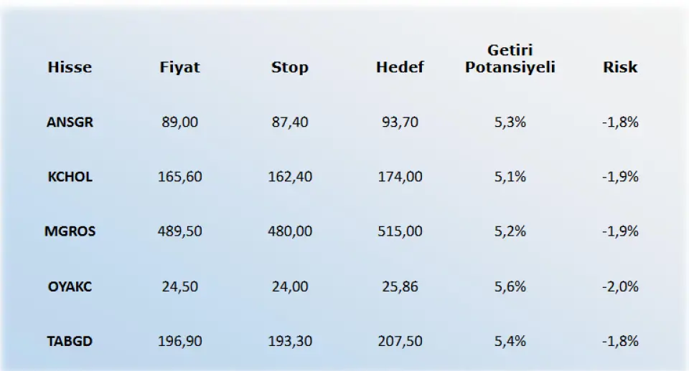
Task: Select TABGD price 196,90
Action: pos(179,341)
